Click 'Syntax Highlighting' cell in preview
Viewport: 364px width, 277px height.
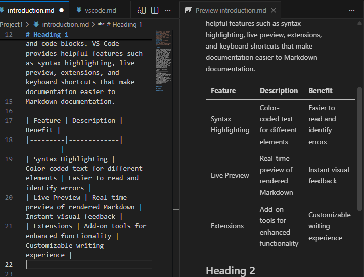coord(230,124)
